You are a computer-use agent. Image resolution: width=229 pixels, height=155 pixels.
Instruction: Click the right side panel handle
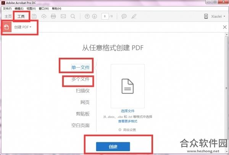point(227,88)
